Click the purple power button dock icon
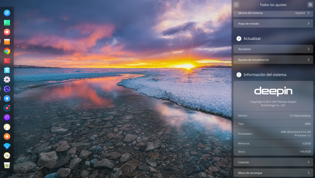315x178 pixels. tap(7, 118)
